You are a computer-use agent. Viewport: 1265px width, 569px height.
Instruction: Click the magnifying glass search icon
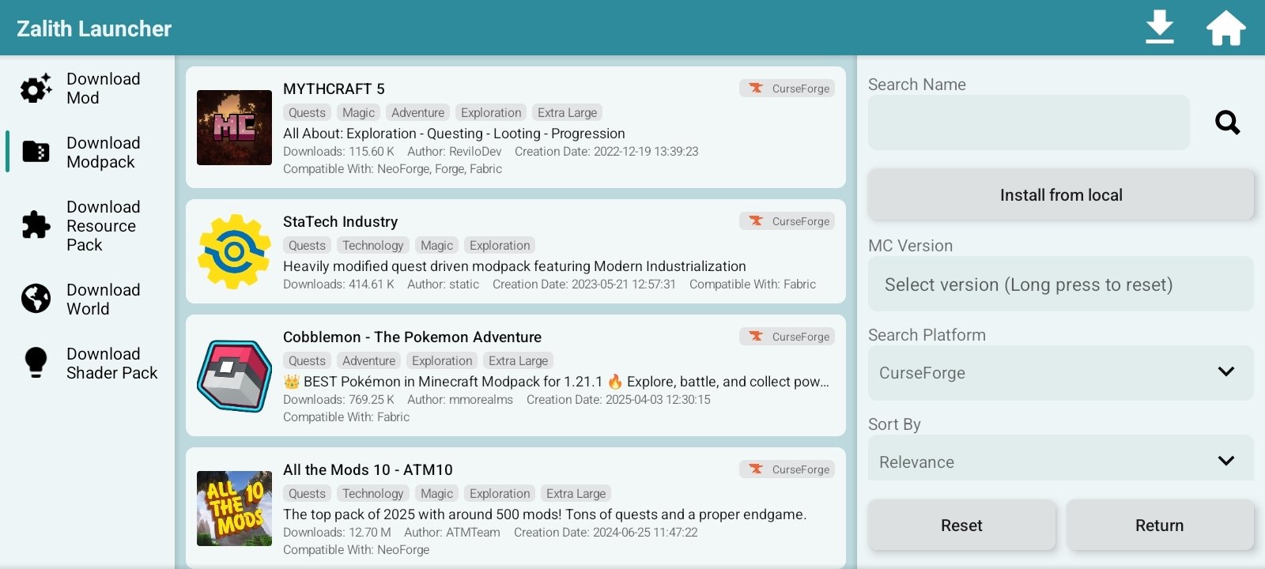coord(1227,122)
